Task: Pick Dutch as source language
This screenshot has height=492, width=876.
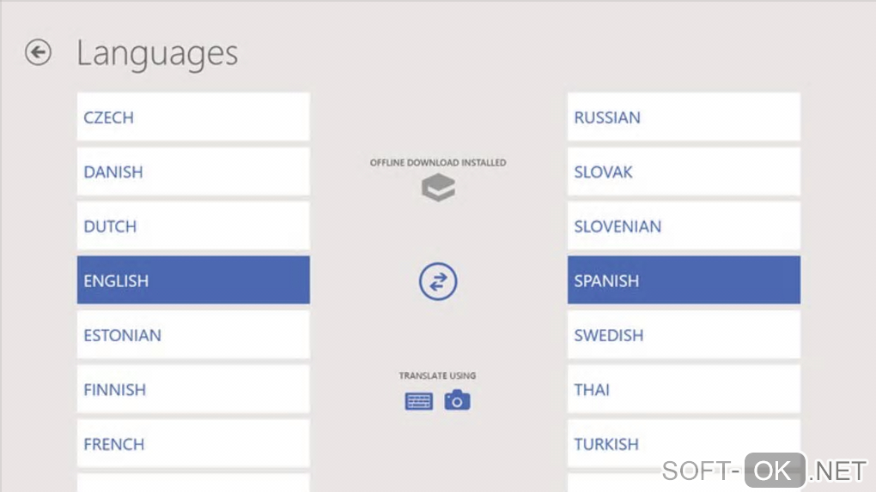Action: pyautogui.click(x=193, y=226)
